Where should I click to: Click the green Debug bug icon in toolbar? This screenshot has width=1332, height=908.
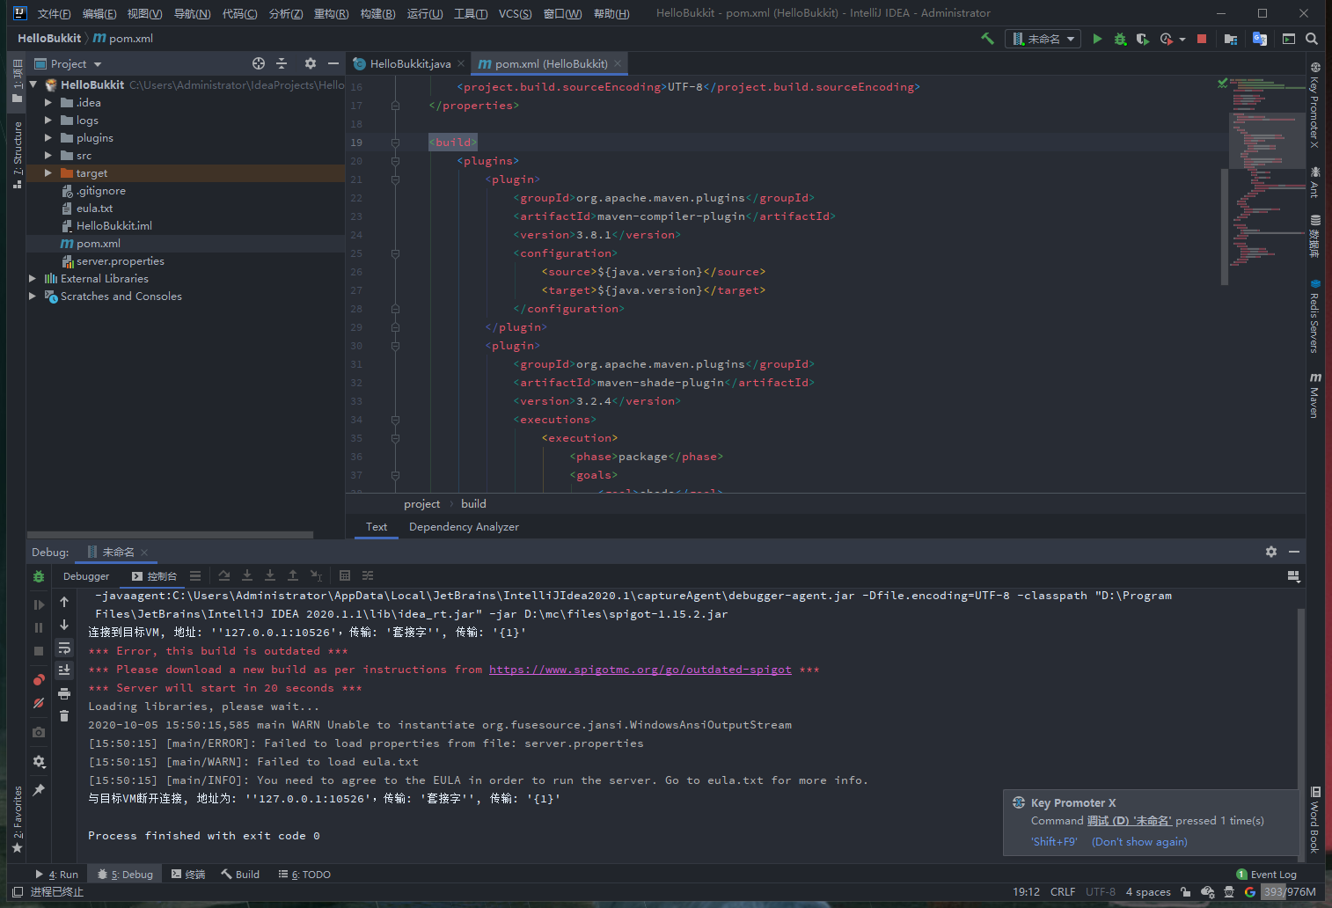(x=1120, y=39)
